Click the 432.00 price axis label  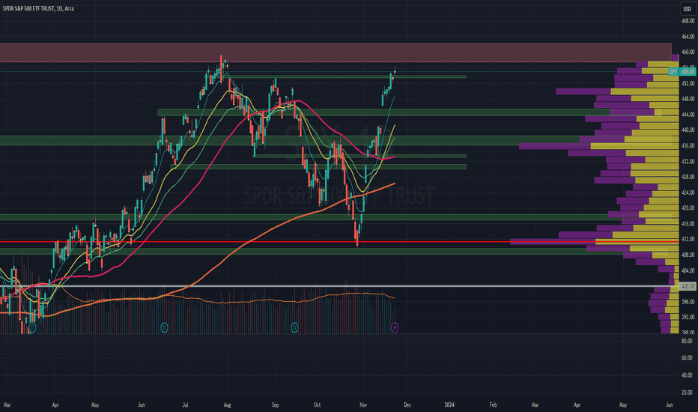688,161
